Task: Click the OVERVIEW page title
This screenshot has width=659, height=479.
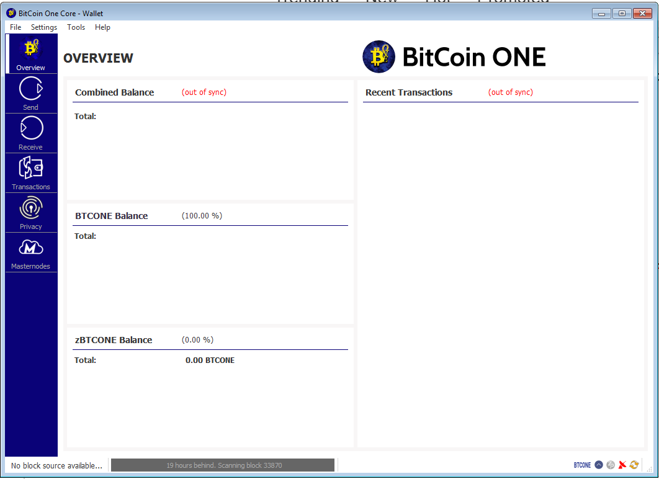Action: 98,58
